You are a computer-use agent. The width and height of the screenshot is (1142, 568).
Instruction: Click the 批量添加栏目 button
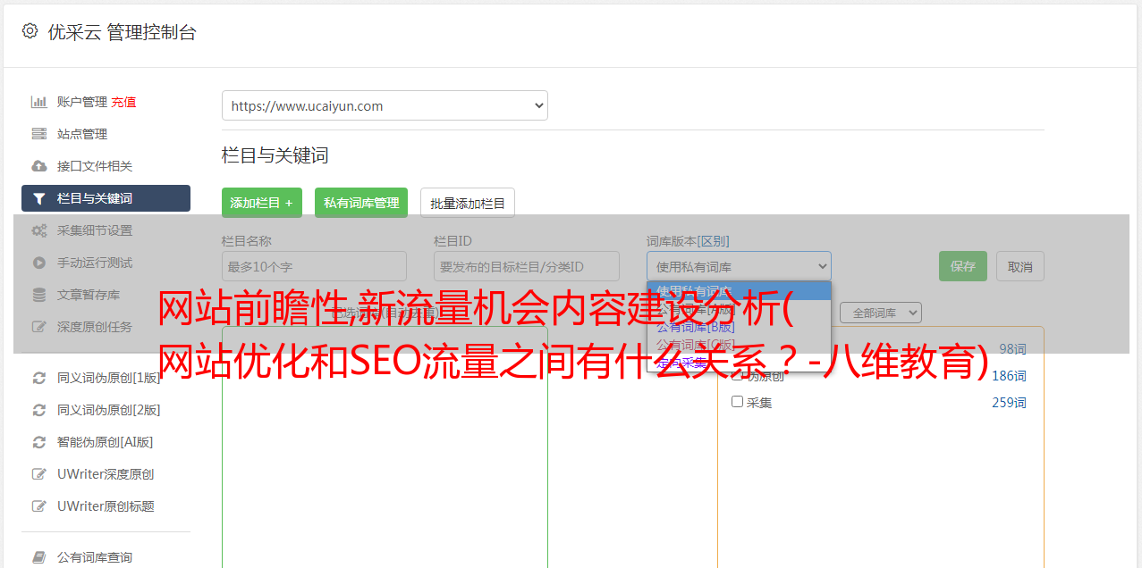(x=468, y=203)
